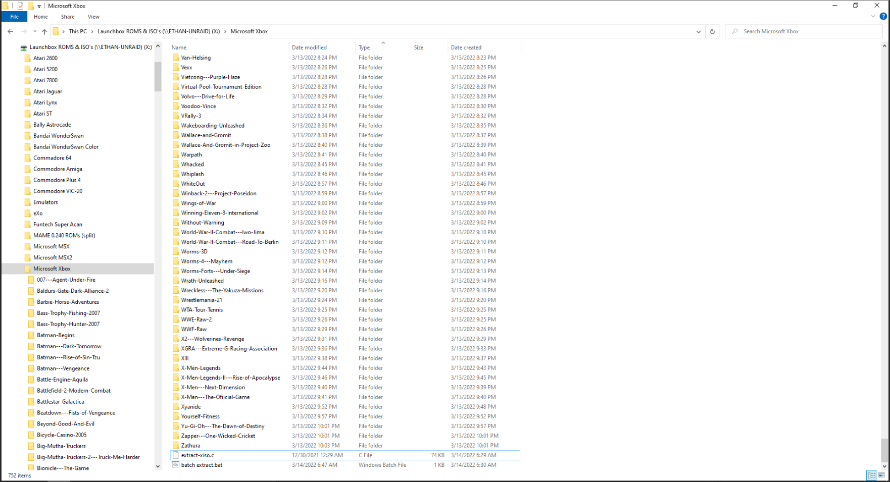The height and width of the screenshot is (482, 890).
Task: Click the X-Men-Legends folder name
Action: coord(201,368)
